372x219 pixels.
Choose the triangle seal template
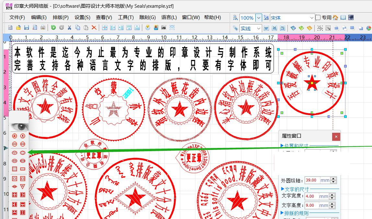[x=23, y=186]
